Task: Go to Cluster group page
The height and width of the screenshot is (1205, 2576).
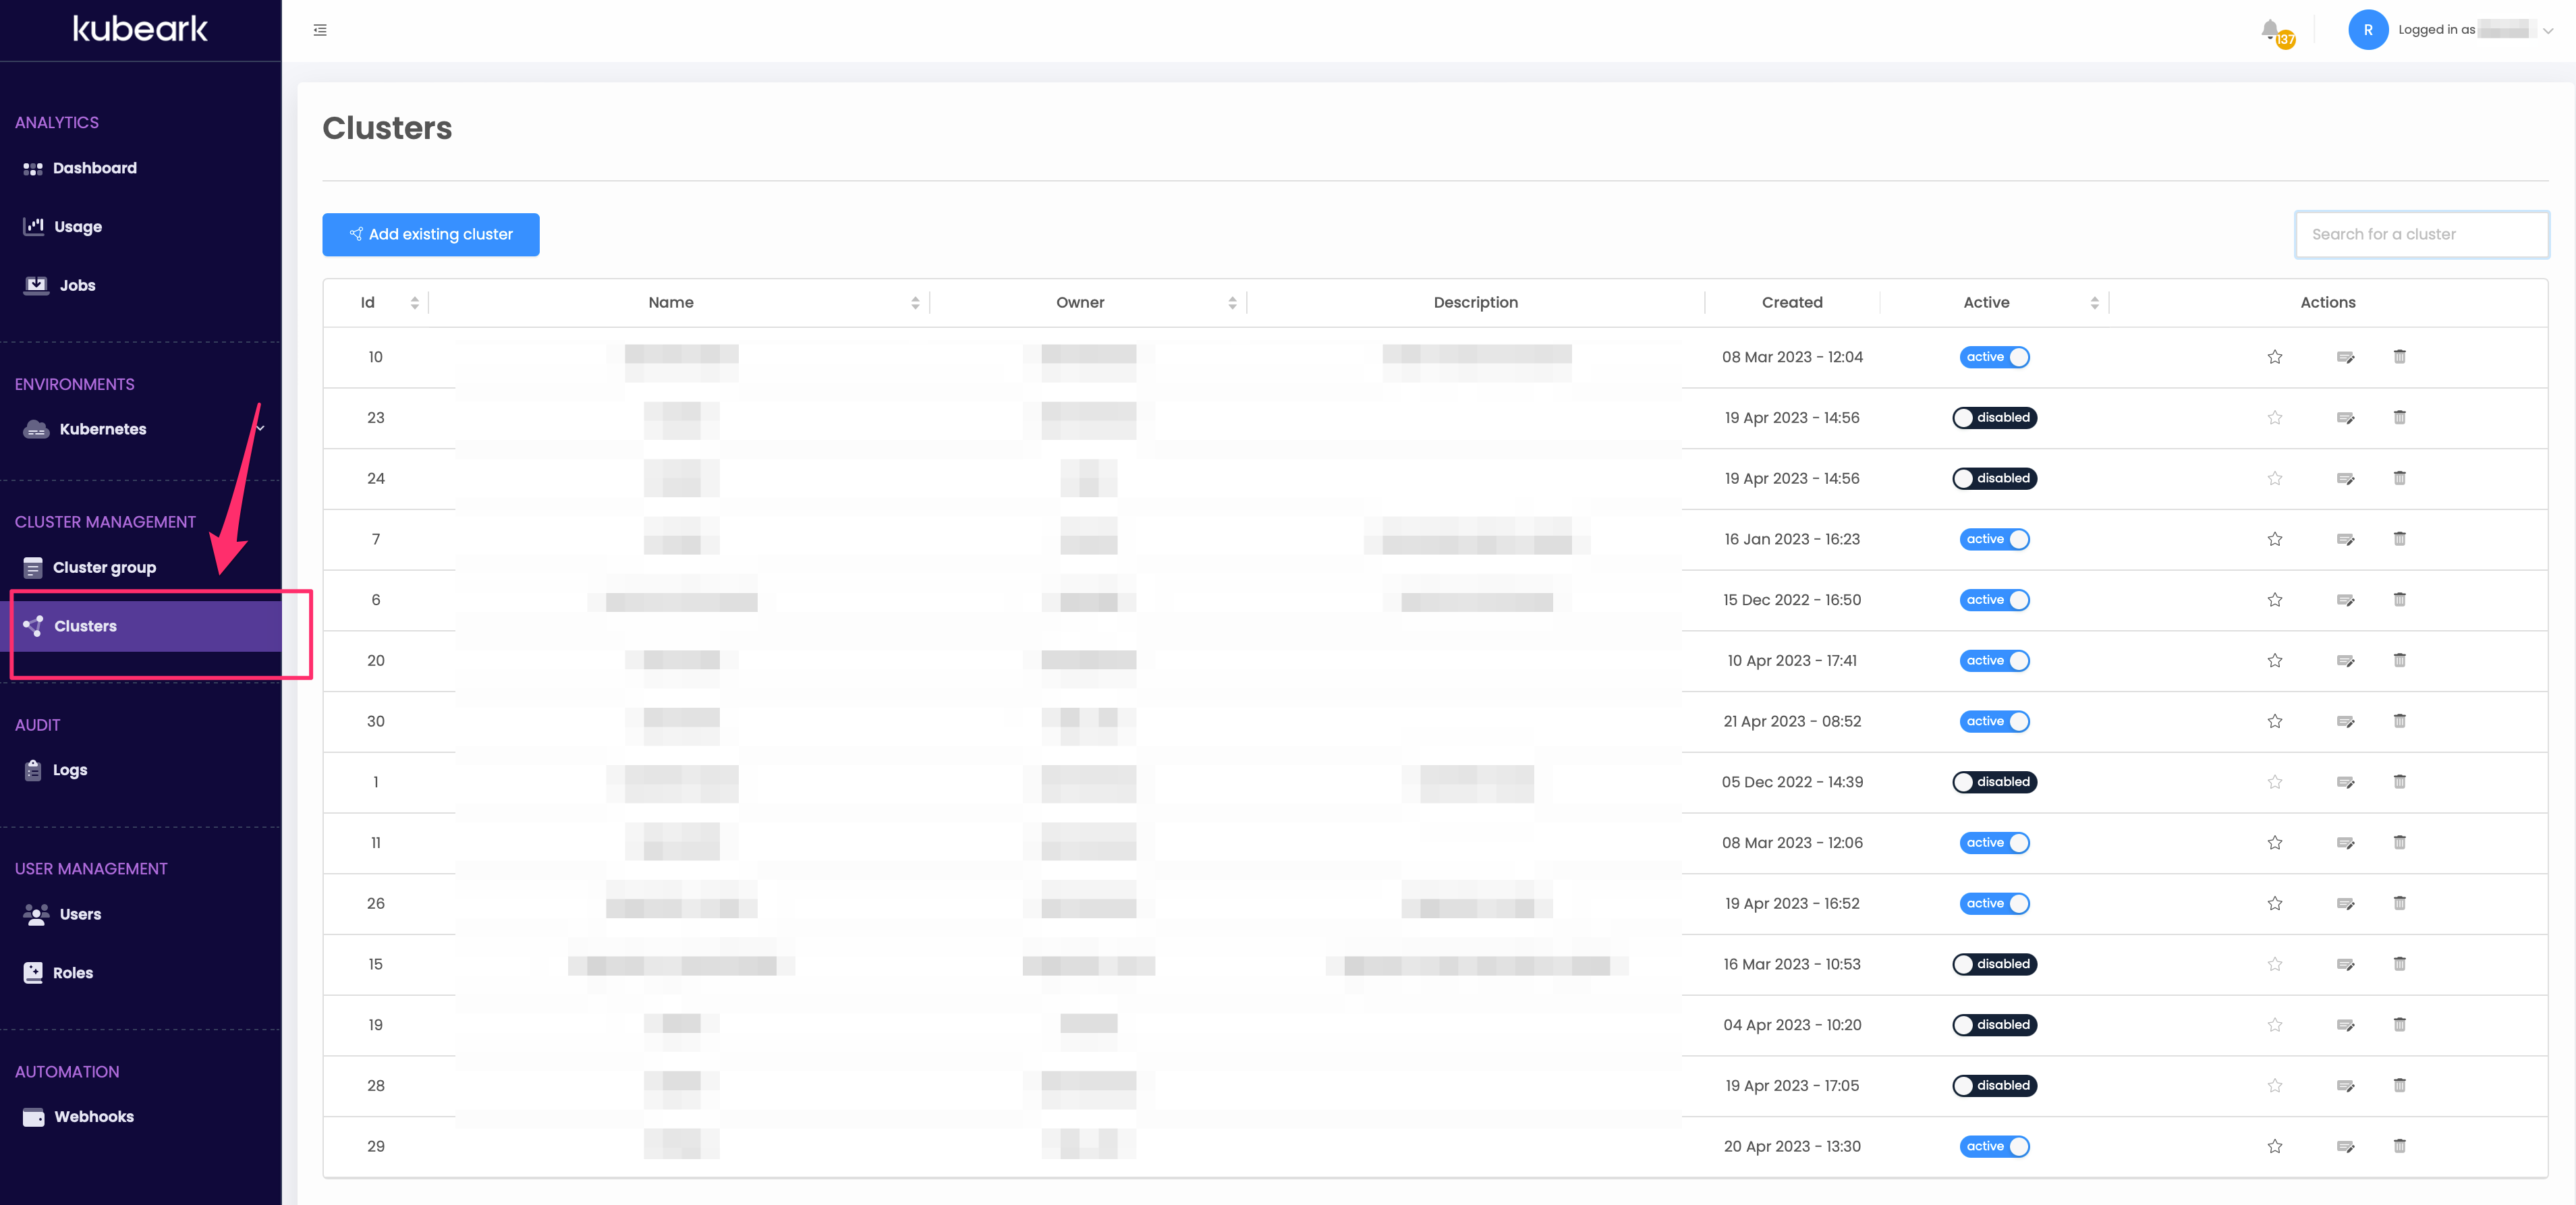Action: point(104,567)
